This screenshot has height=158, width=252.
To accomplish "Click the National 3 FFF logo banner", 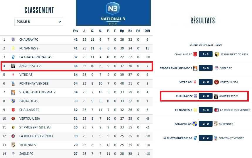I will click(113, 13).
